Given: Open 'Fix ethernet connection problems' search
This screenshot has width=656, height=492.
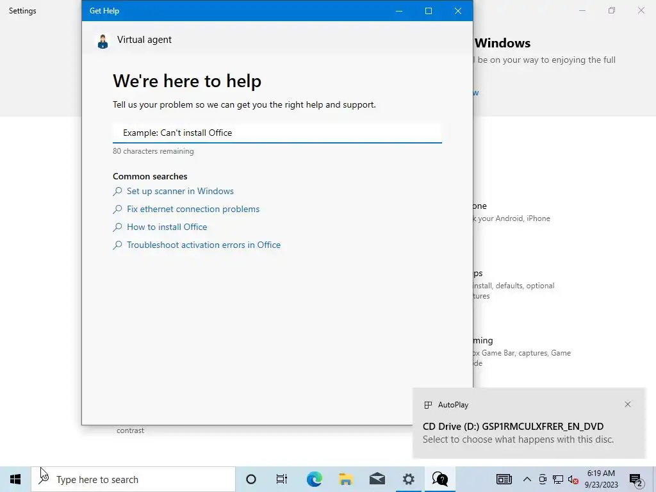Looking at the screenshot, I should coord(193,209).
